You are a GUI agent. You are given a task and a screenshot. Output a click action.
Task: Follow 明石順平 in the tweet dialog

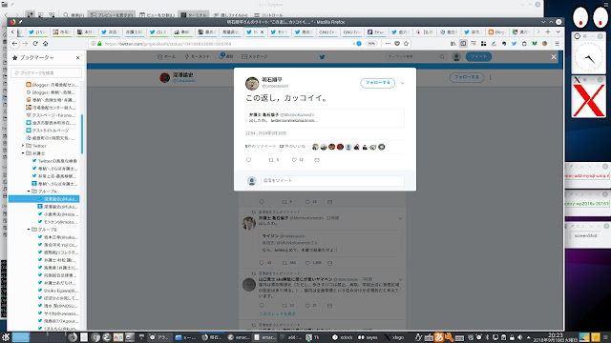coord(377,83)
